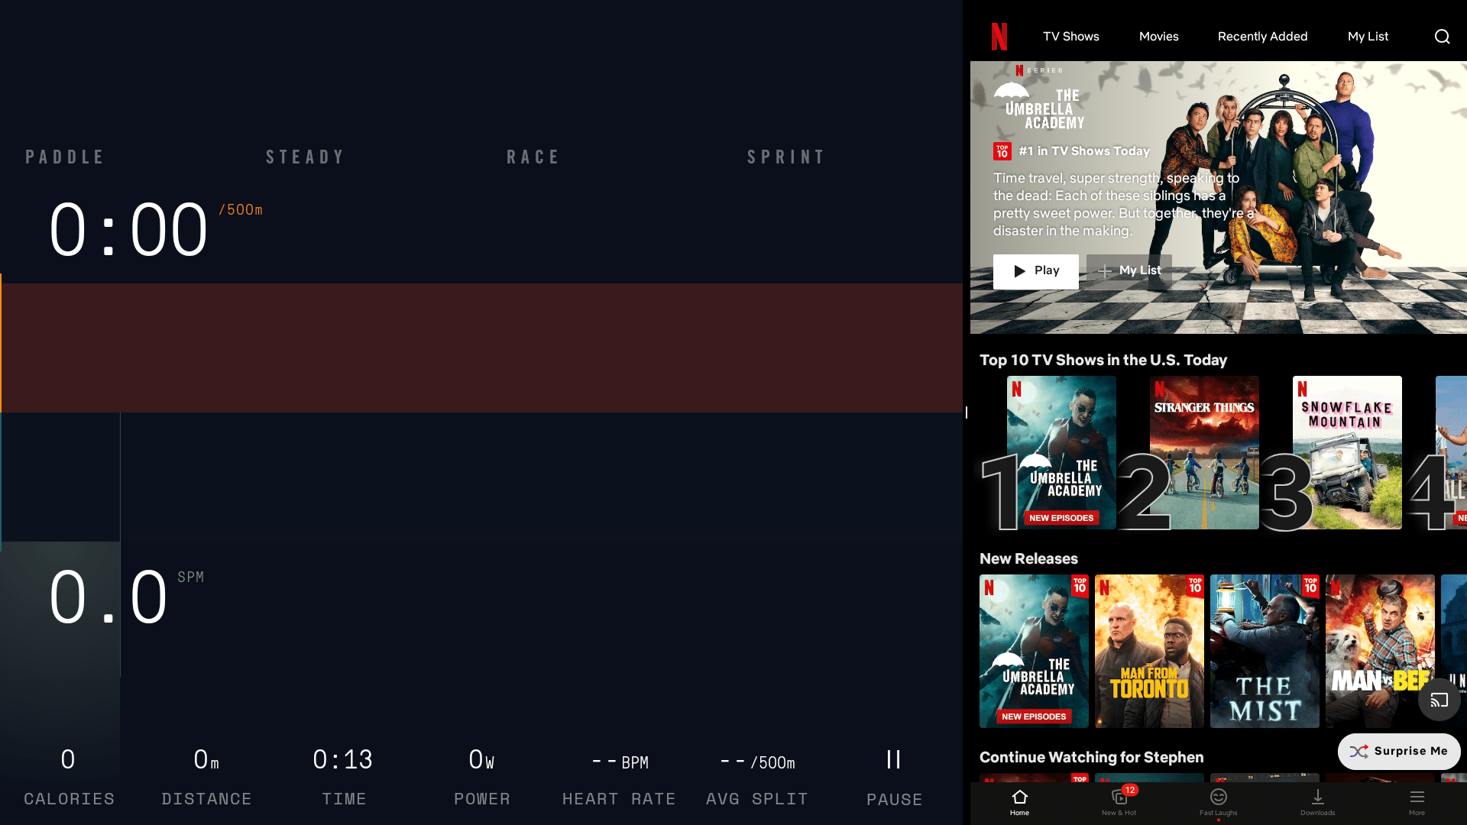This screenshot has width=1467, height=825.
Task: Open the Movies section
Action: click(1158, 36)
